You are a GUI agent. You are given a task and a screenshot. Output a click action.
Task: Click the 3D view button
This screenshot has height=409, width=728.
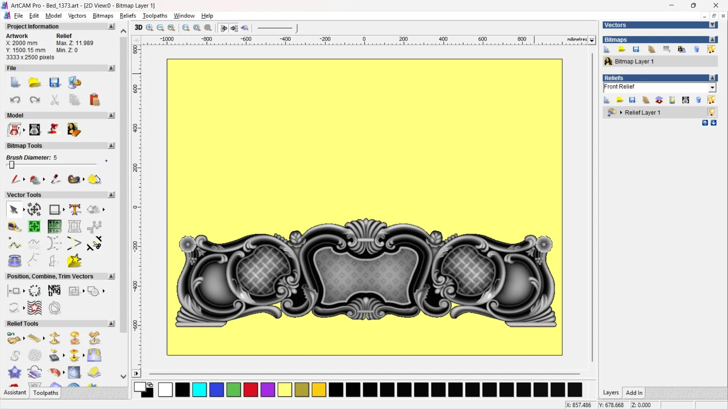138,28
